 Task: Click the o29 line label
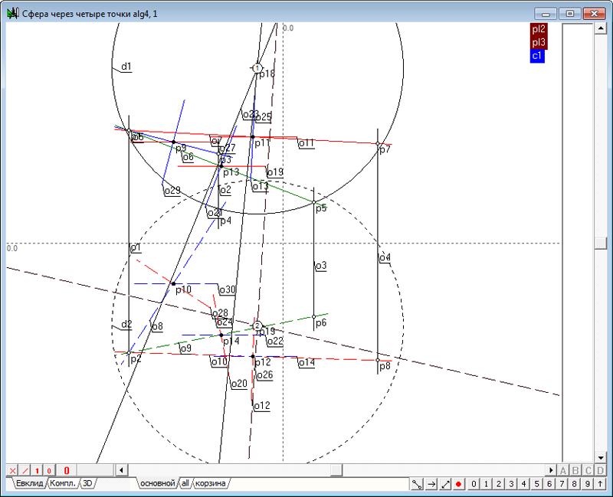coord(172,190)
